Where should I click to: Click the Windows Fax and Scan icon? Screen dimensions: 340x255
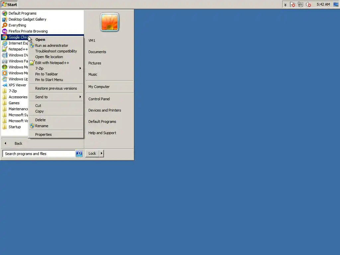[x=5, y=61]
